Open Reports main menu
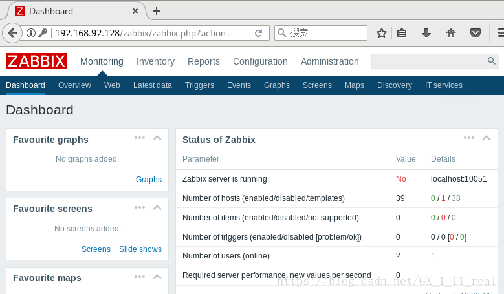The width and height of the screenshot is (504, 294). coord(204,61)
